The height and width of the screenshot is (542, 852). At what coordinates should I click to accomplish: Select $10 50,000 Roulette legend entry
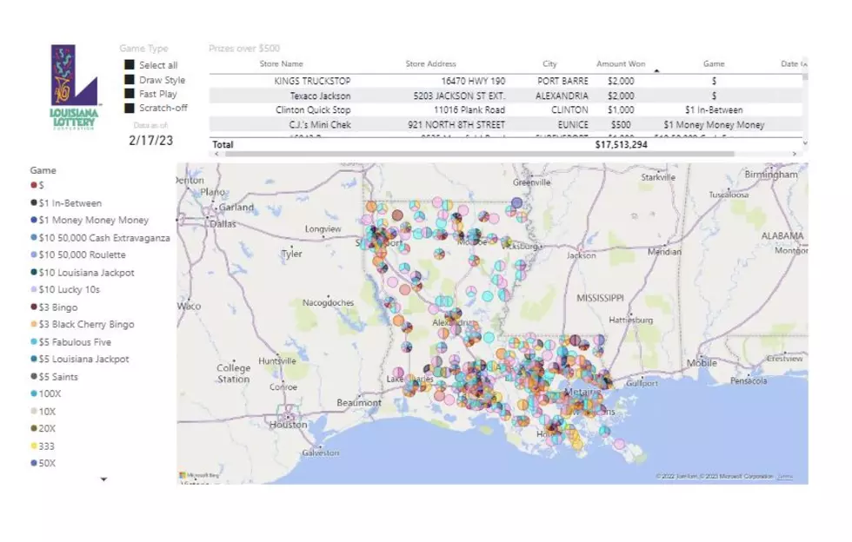[78, 254]
